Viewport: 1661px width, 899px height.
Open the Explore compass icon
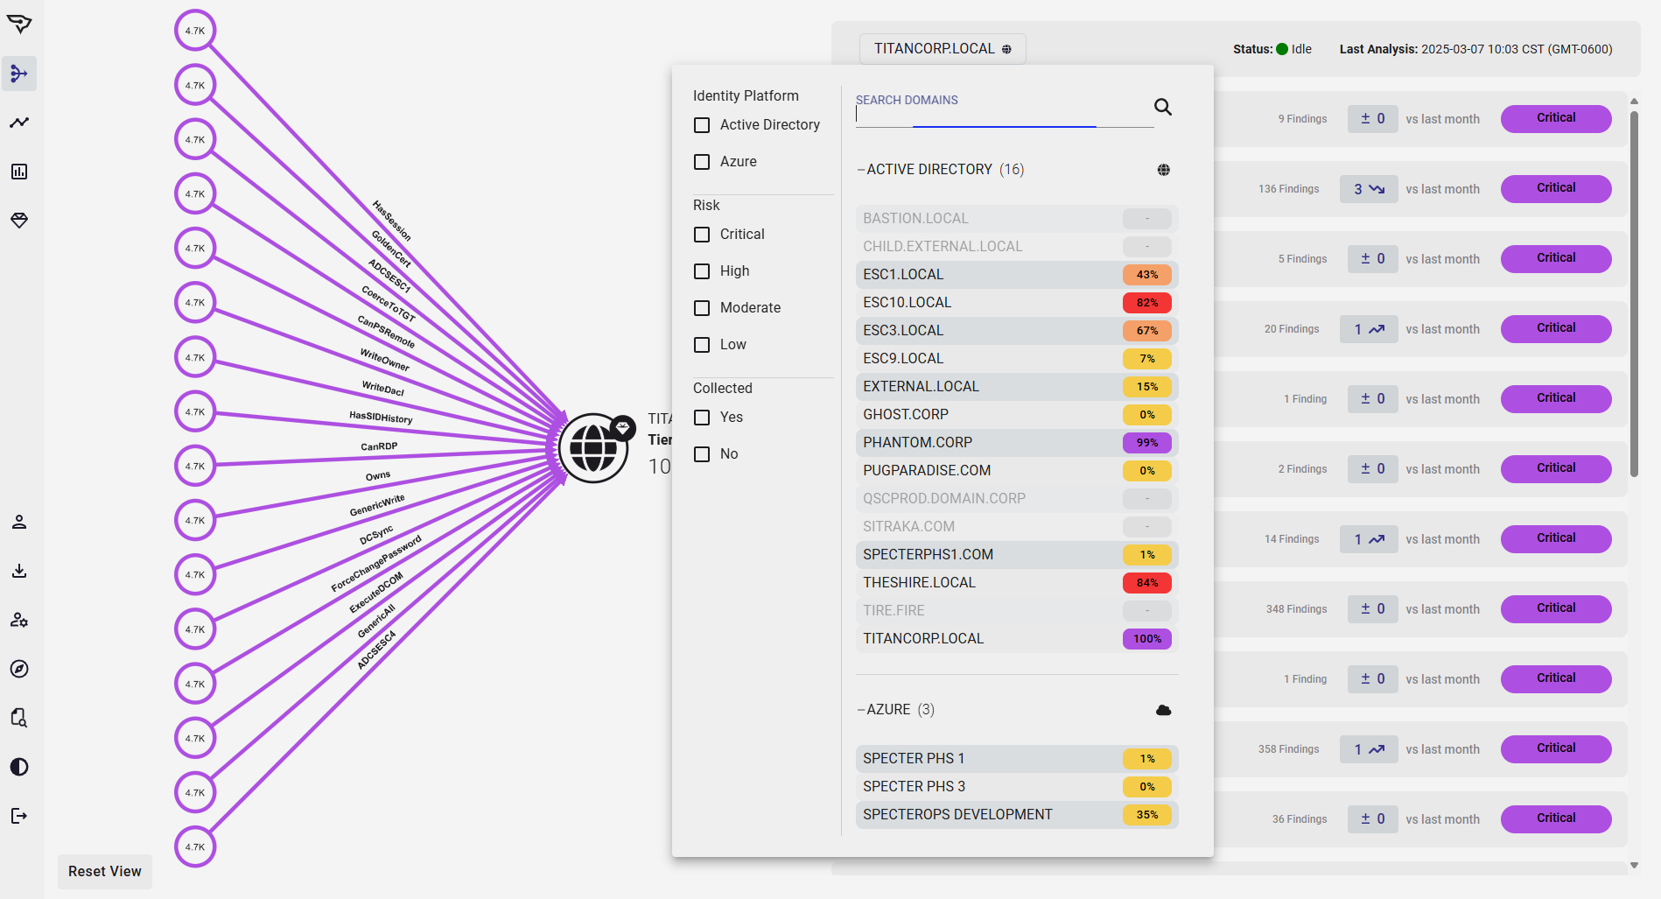[x=19, y=669]
